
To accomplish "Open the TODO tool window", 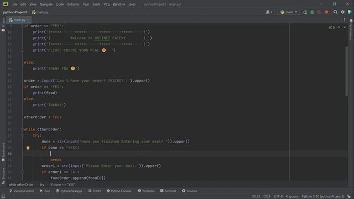I will 95,191.
